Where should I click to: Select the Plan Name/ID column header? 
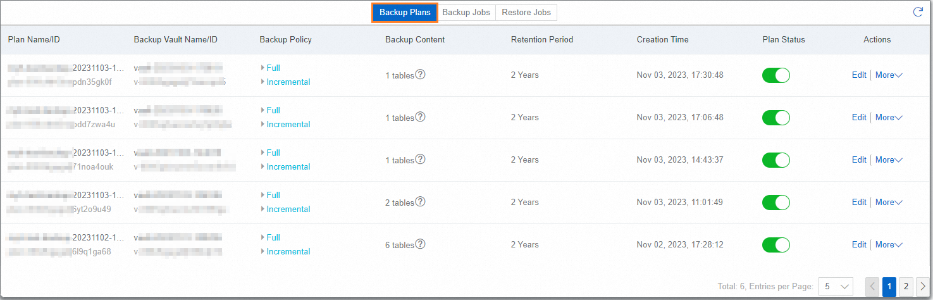pyautogui.click(x=34, y=39)
